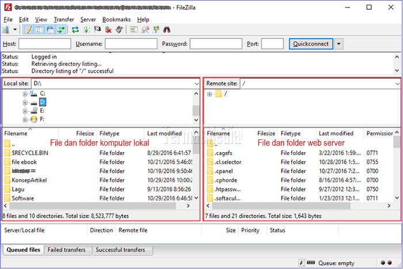The height and width of the screenshot is (269, 403).
Task: Toggle message log display icon
Action: [28, 30]
